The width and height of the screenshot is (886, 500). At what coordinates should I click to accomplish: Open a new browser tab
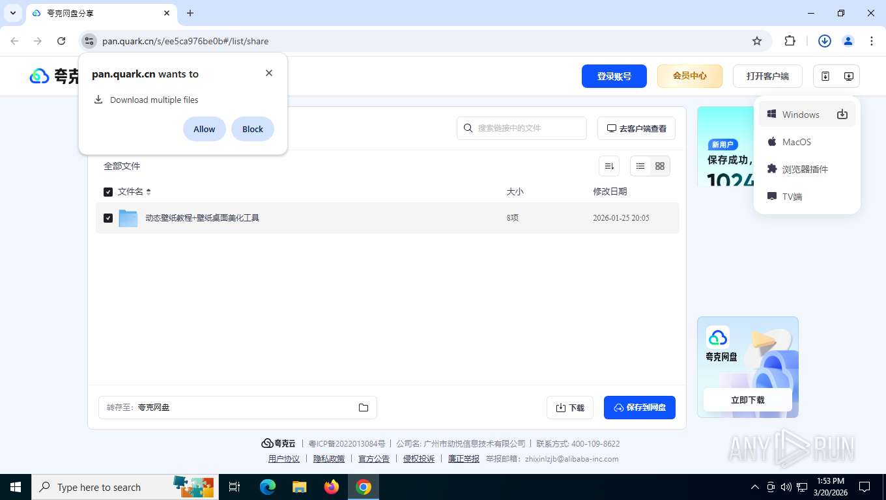(190, 13)
